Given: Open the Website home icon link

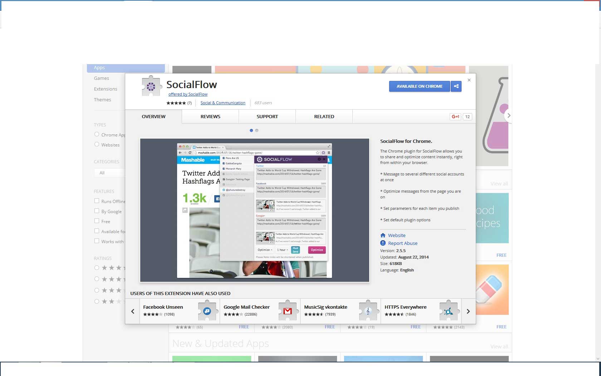Looking at the screenshot, I should (x=383, y=235).
